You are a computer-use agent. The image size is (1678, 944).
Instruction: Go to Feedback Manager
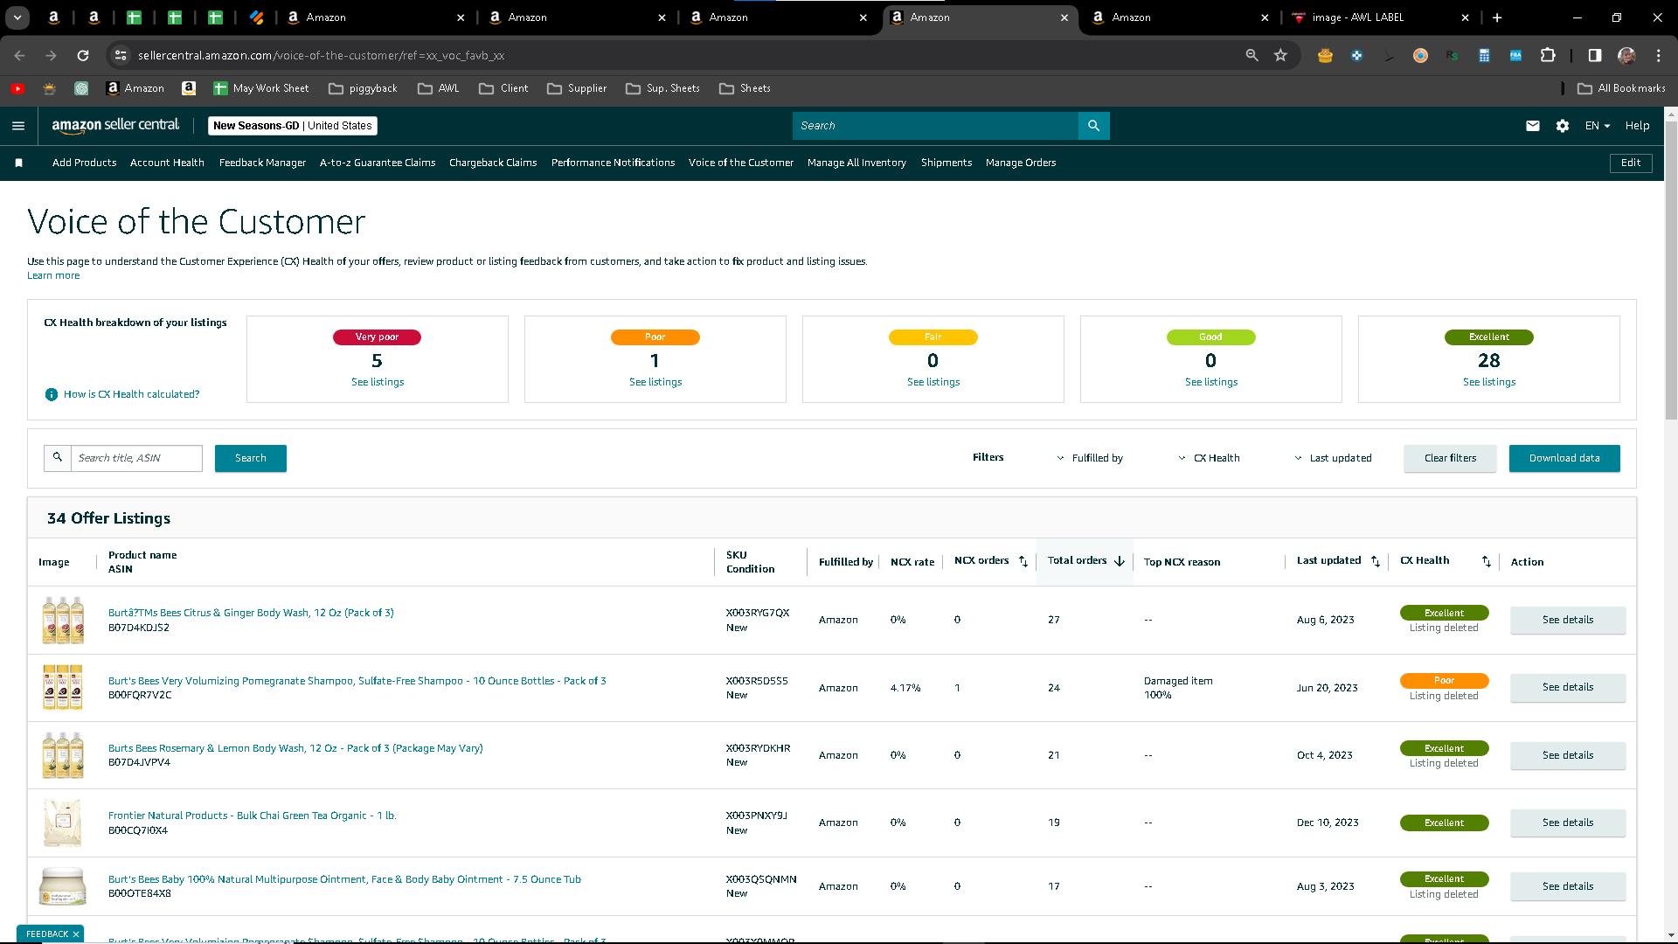262,163
